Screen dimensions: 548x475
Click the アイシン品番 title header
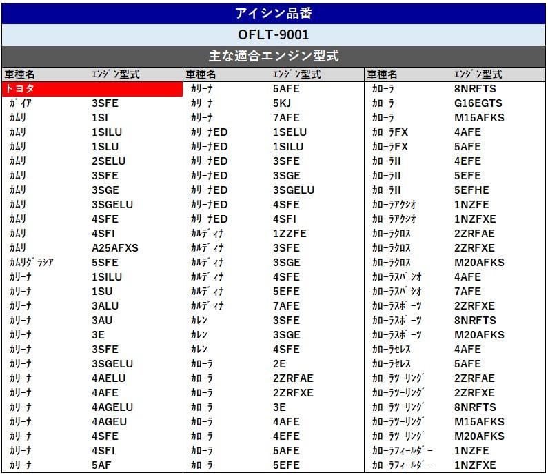click(x=274, y=13)
